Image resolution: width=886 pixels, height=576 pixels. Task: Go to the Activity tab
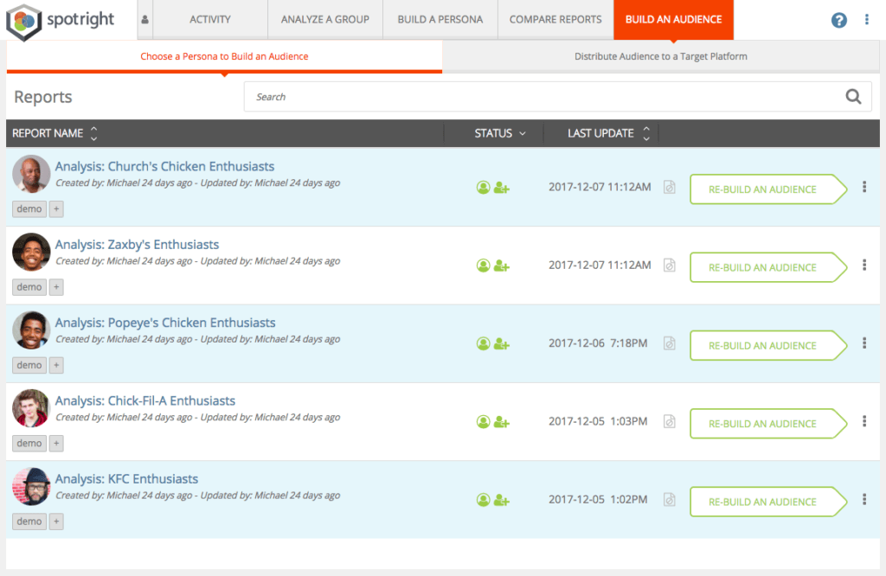click(x=210, y=20)
